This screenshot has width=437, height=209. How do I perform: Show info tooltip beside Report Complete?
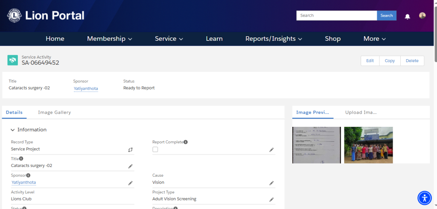(186, 142)
